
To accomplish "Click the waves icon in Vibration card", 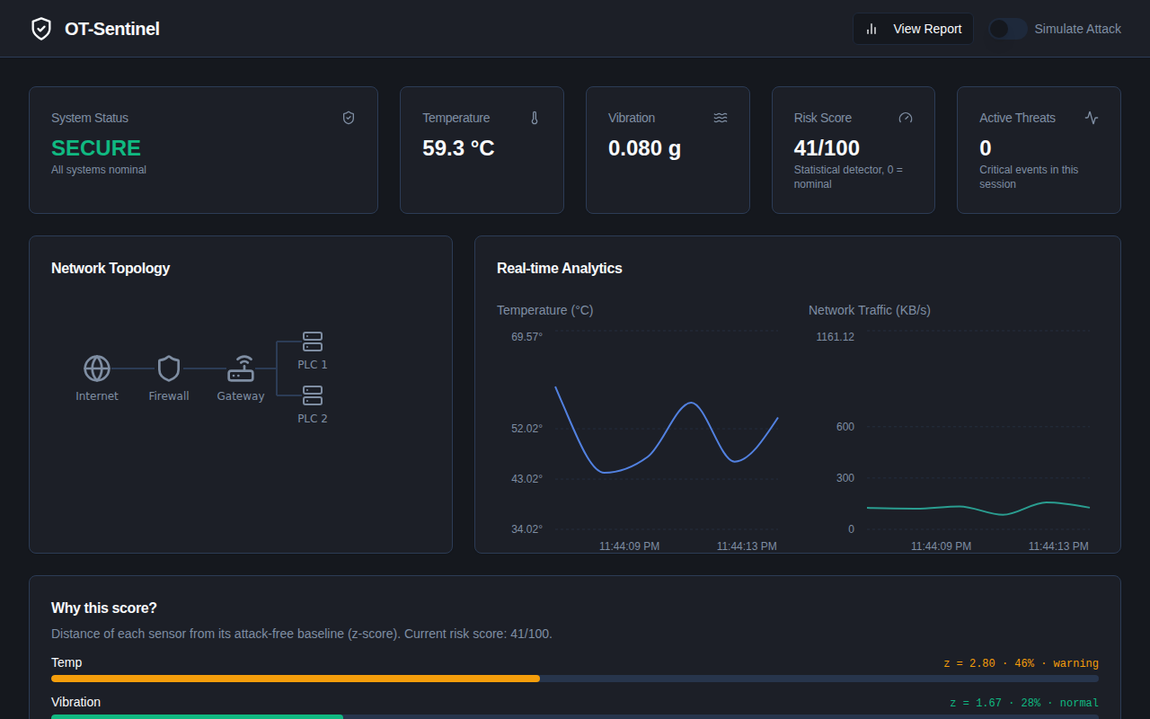I will coord(721,118).
